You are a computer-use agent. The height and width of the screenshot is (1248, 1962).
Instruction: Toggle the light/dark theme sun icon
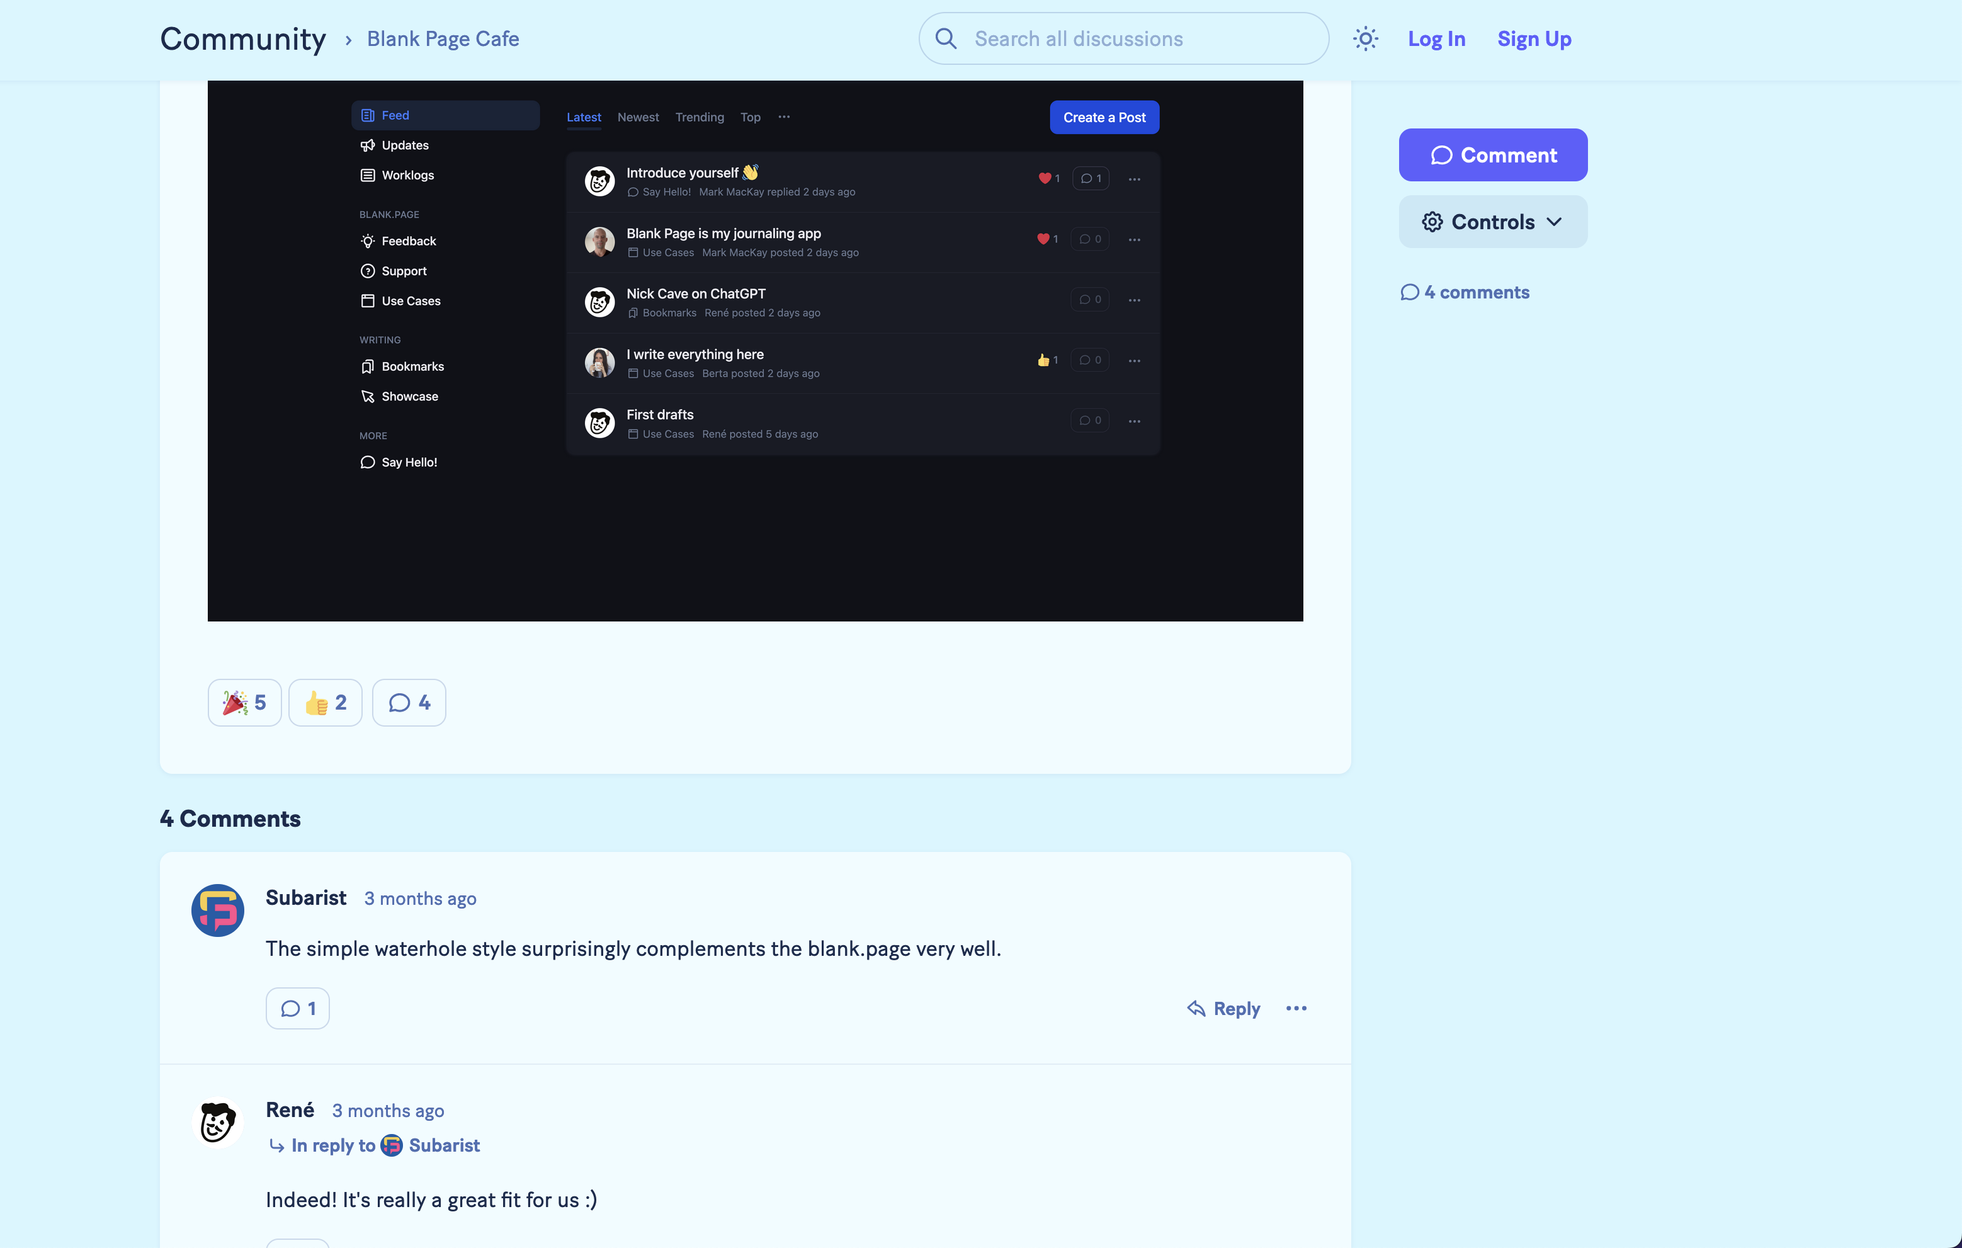[x=1366, y=38]
